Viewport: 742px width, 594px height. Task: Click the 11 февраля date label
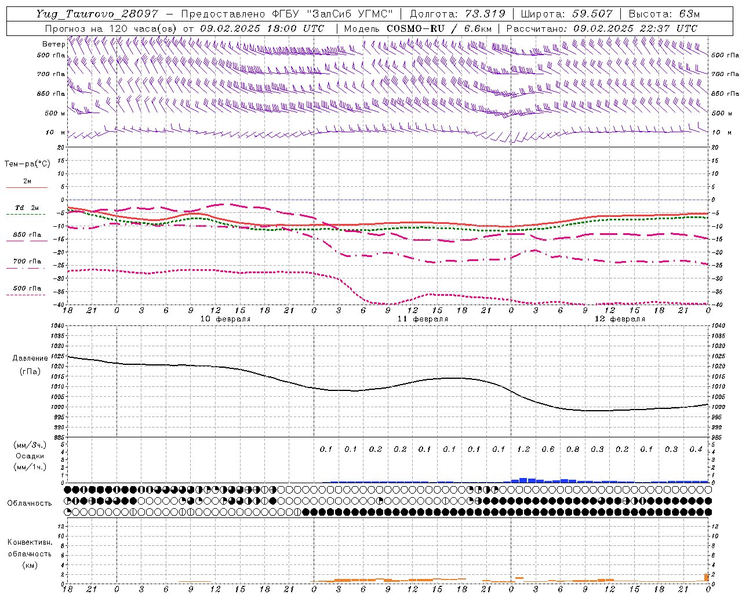[423, 319]
